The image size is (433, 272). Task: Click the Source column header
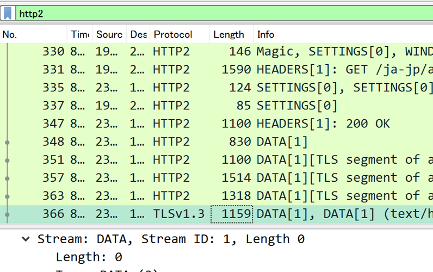pyautogui.click(x=109, y=34)
